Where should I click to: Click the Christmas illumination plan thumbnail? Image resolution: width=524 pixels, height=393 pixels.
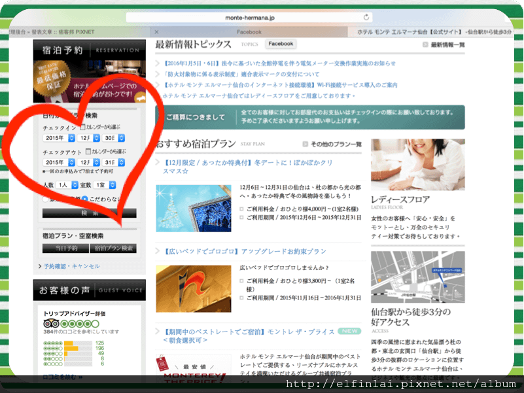194,208
